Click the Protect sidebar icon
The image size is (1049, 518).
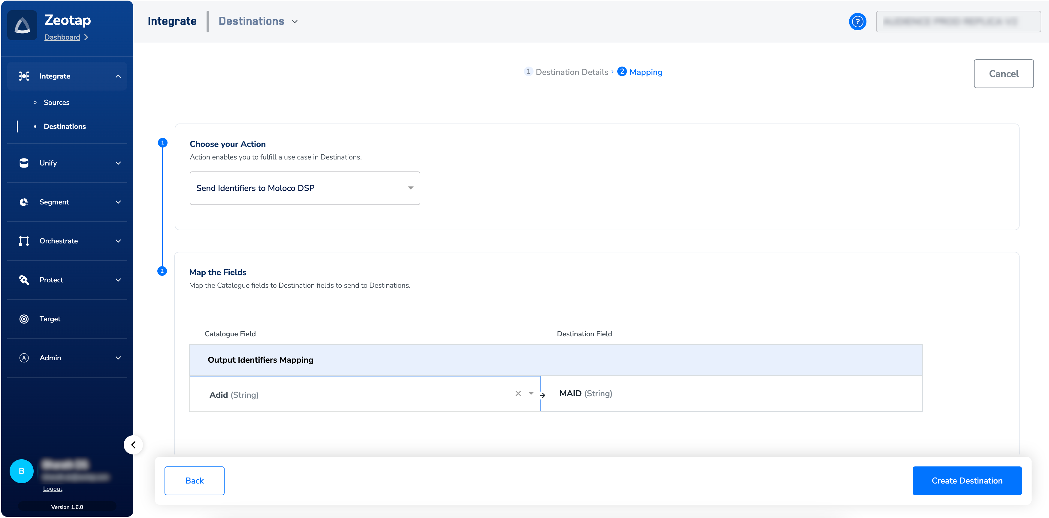coord(24,280)
